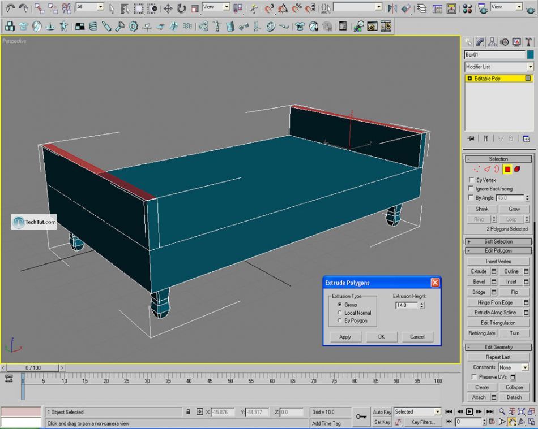This screenshot has width=538, height=429.
Task: Click the Perspective viewport label
Action: [x=14, y=41]
